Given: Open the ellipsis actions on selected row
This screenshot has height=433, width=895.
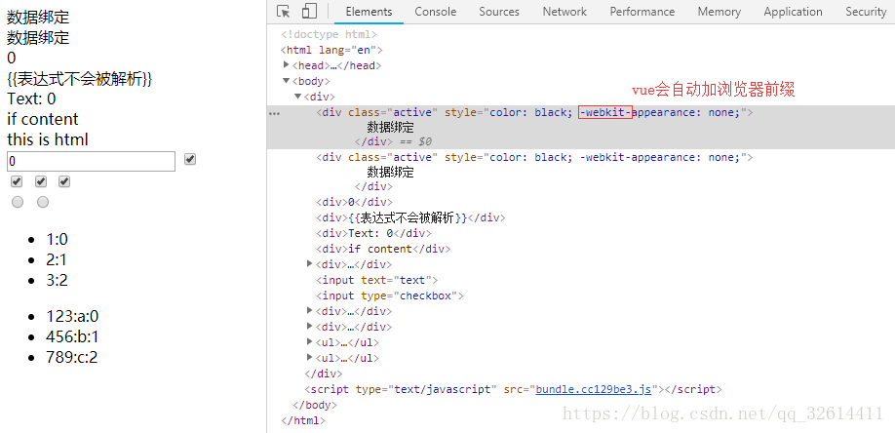Looking at the screenshot, I should coord(275,113).
